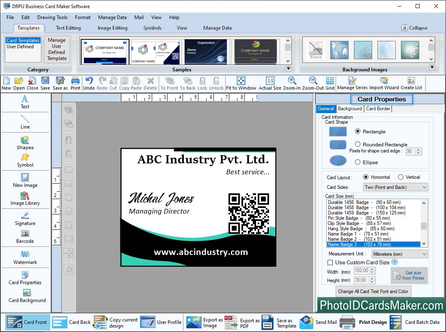446x332 pixels.
Task: Expand the Samples gallery dropdown arrow
Action: pyautogui.click(x=288, y=69)
